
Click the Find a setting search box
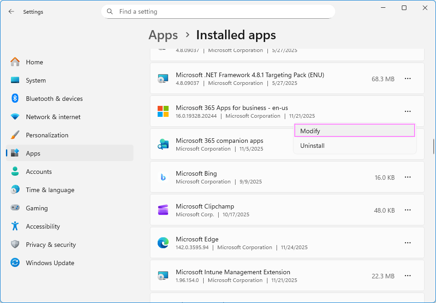click(218, 11)
